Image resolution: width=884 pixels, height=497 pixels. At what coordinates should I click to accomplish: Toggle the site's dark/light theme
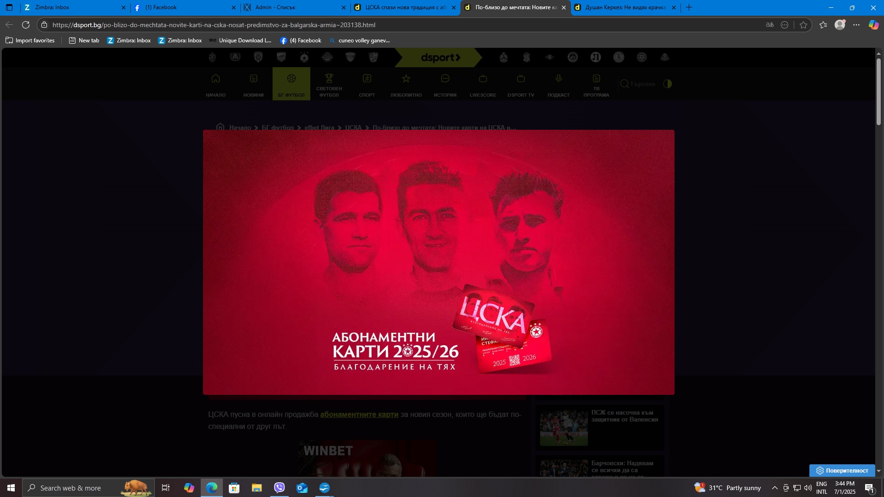pos(668,84)
